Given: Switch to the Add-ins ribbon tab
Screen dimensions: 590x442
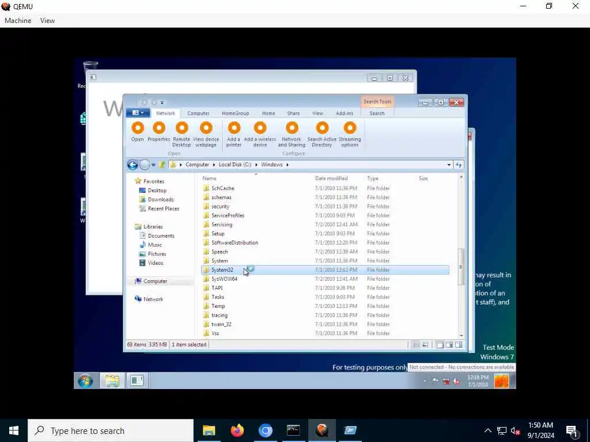Looking at the screenshot, I should tap(345, 113).
